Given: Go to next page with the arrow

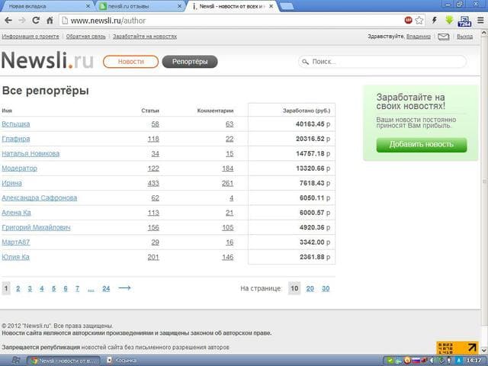Looking at the screenshot, I should [124, 288].
